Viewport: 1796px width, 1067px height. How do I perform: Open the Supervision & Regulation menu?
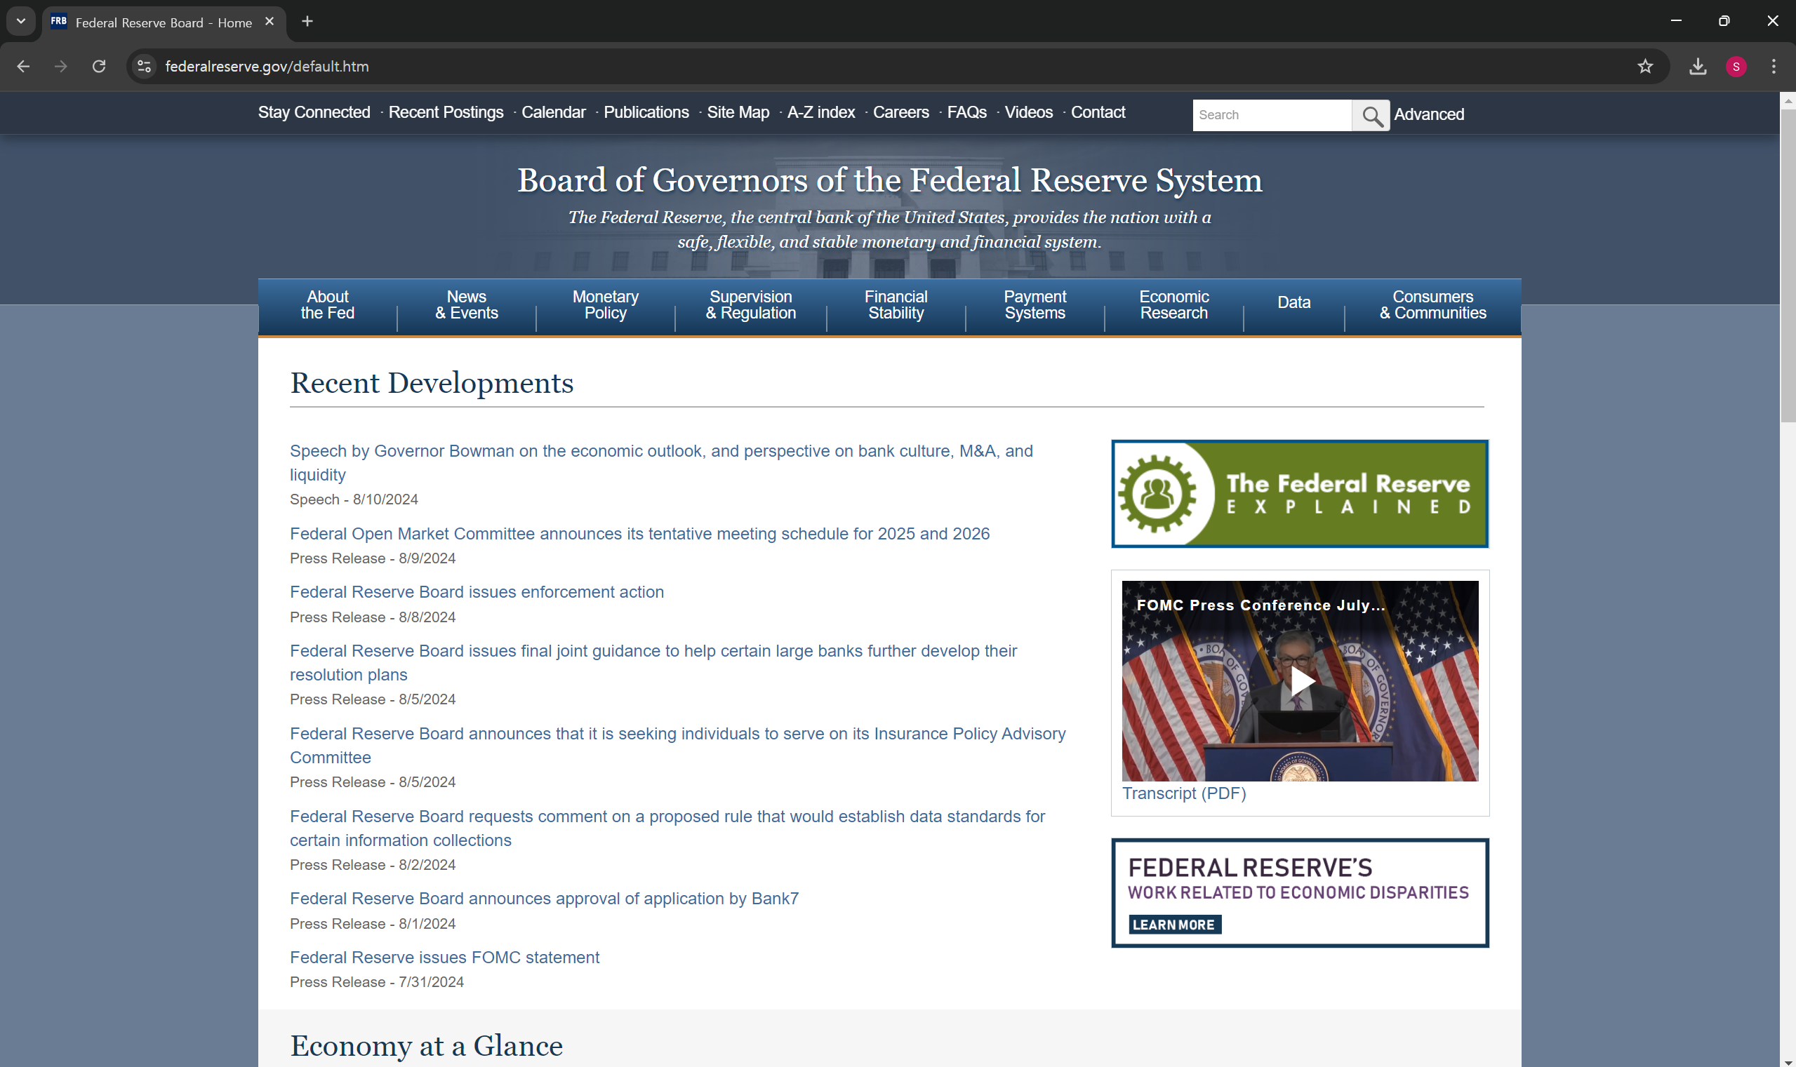(750, 306)
